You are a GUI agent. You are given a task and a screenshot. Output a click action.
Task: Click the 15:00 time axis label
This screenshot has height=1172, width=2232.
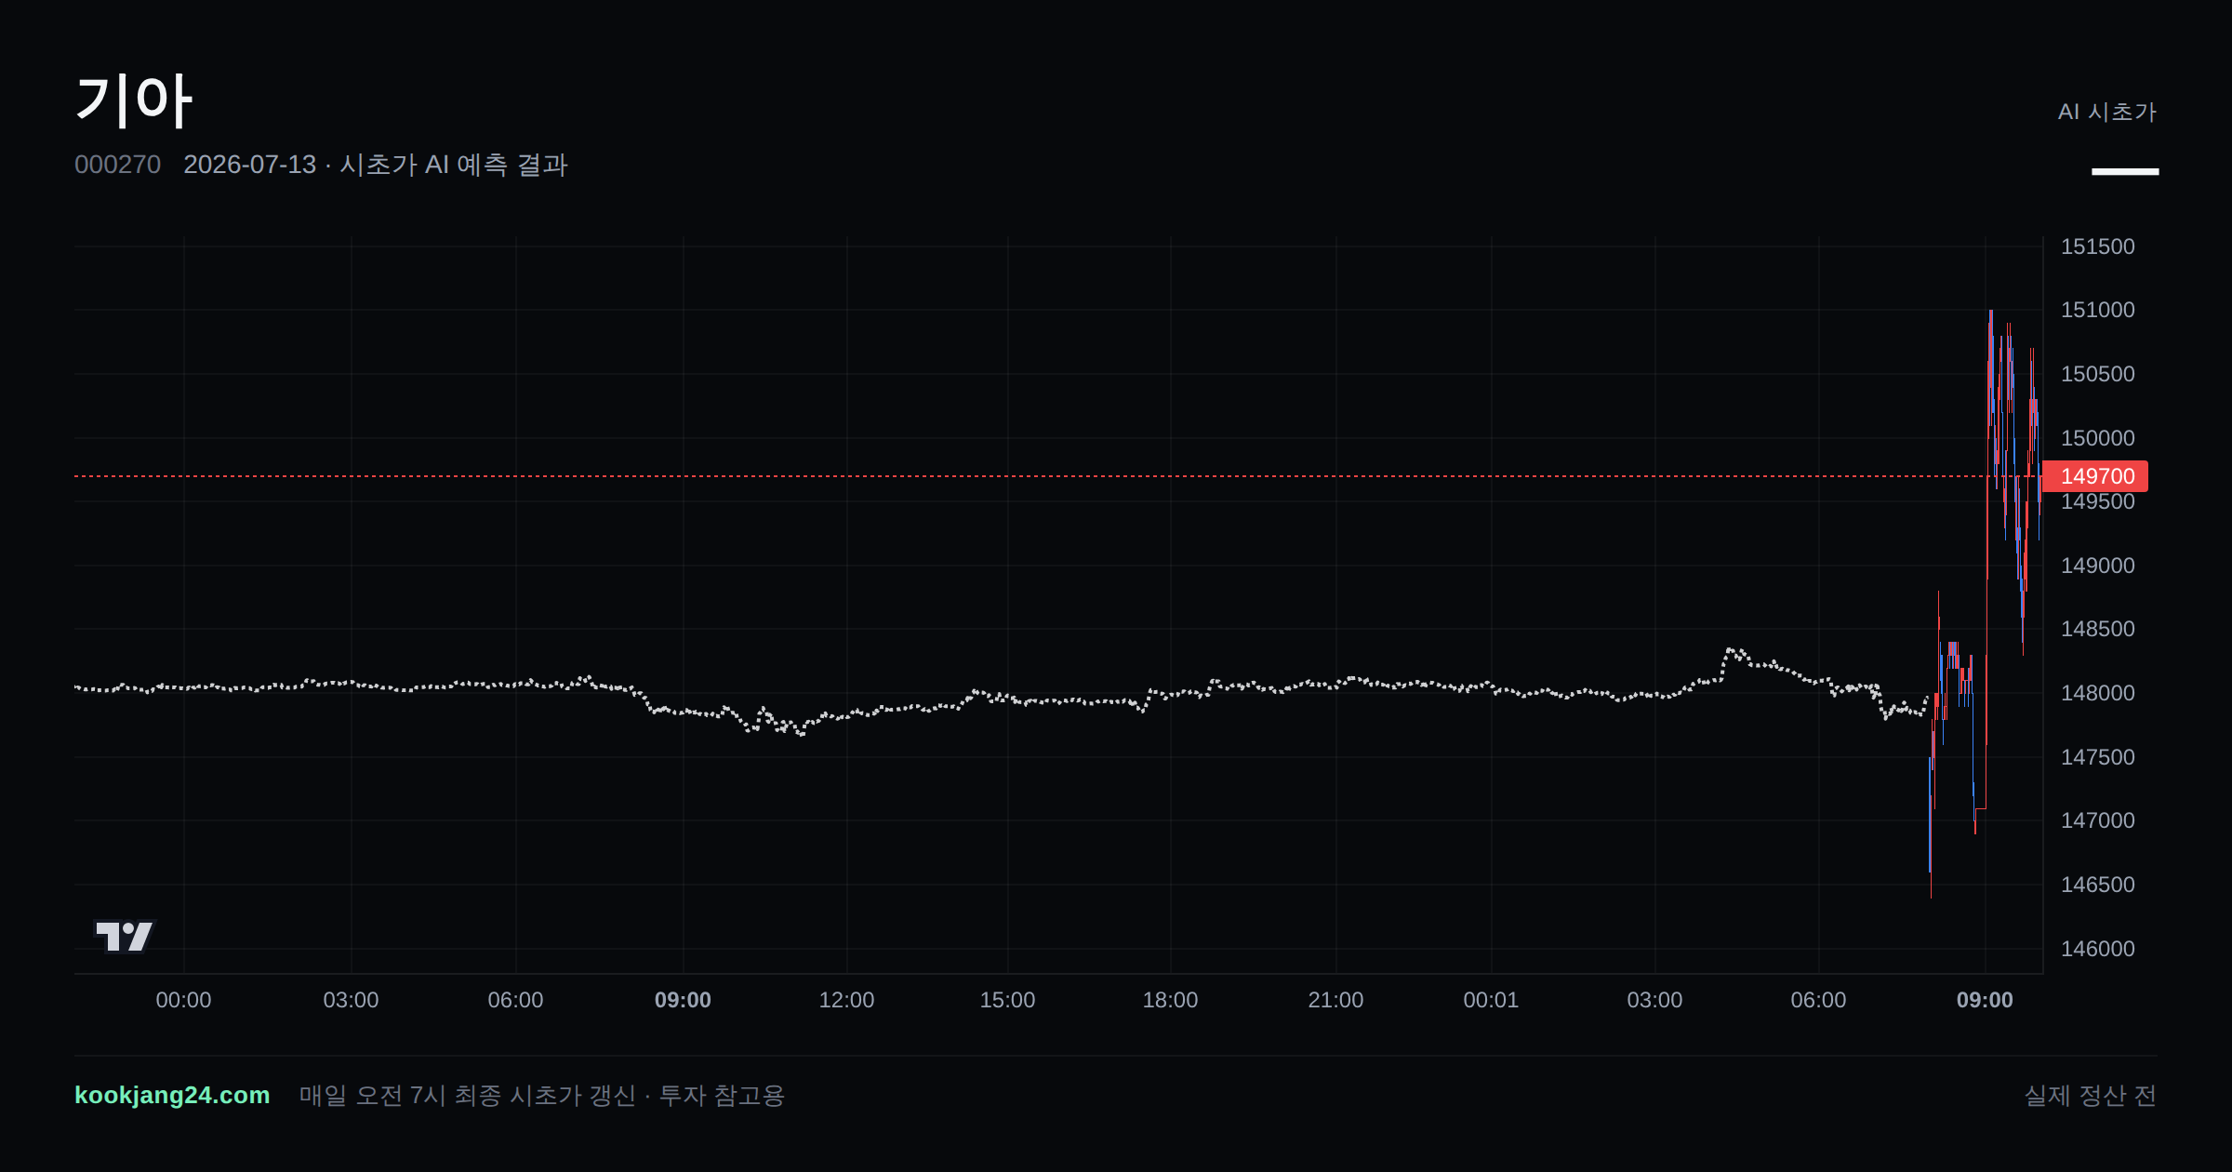(x=1007, y=1000)
